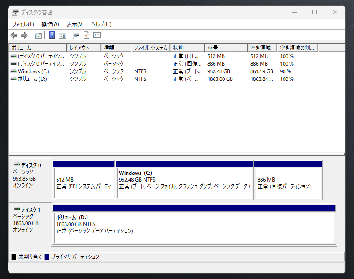
Task: Open the ファイル(F) menu
Action: point(23,24)
